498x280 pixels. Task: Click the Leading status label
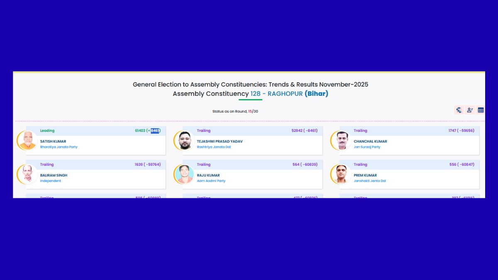coord(47,131)
